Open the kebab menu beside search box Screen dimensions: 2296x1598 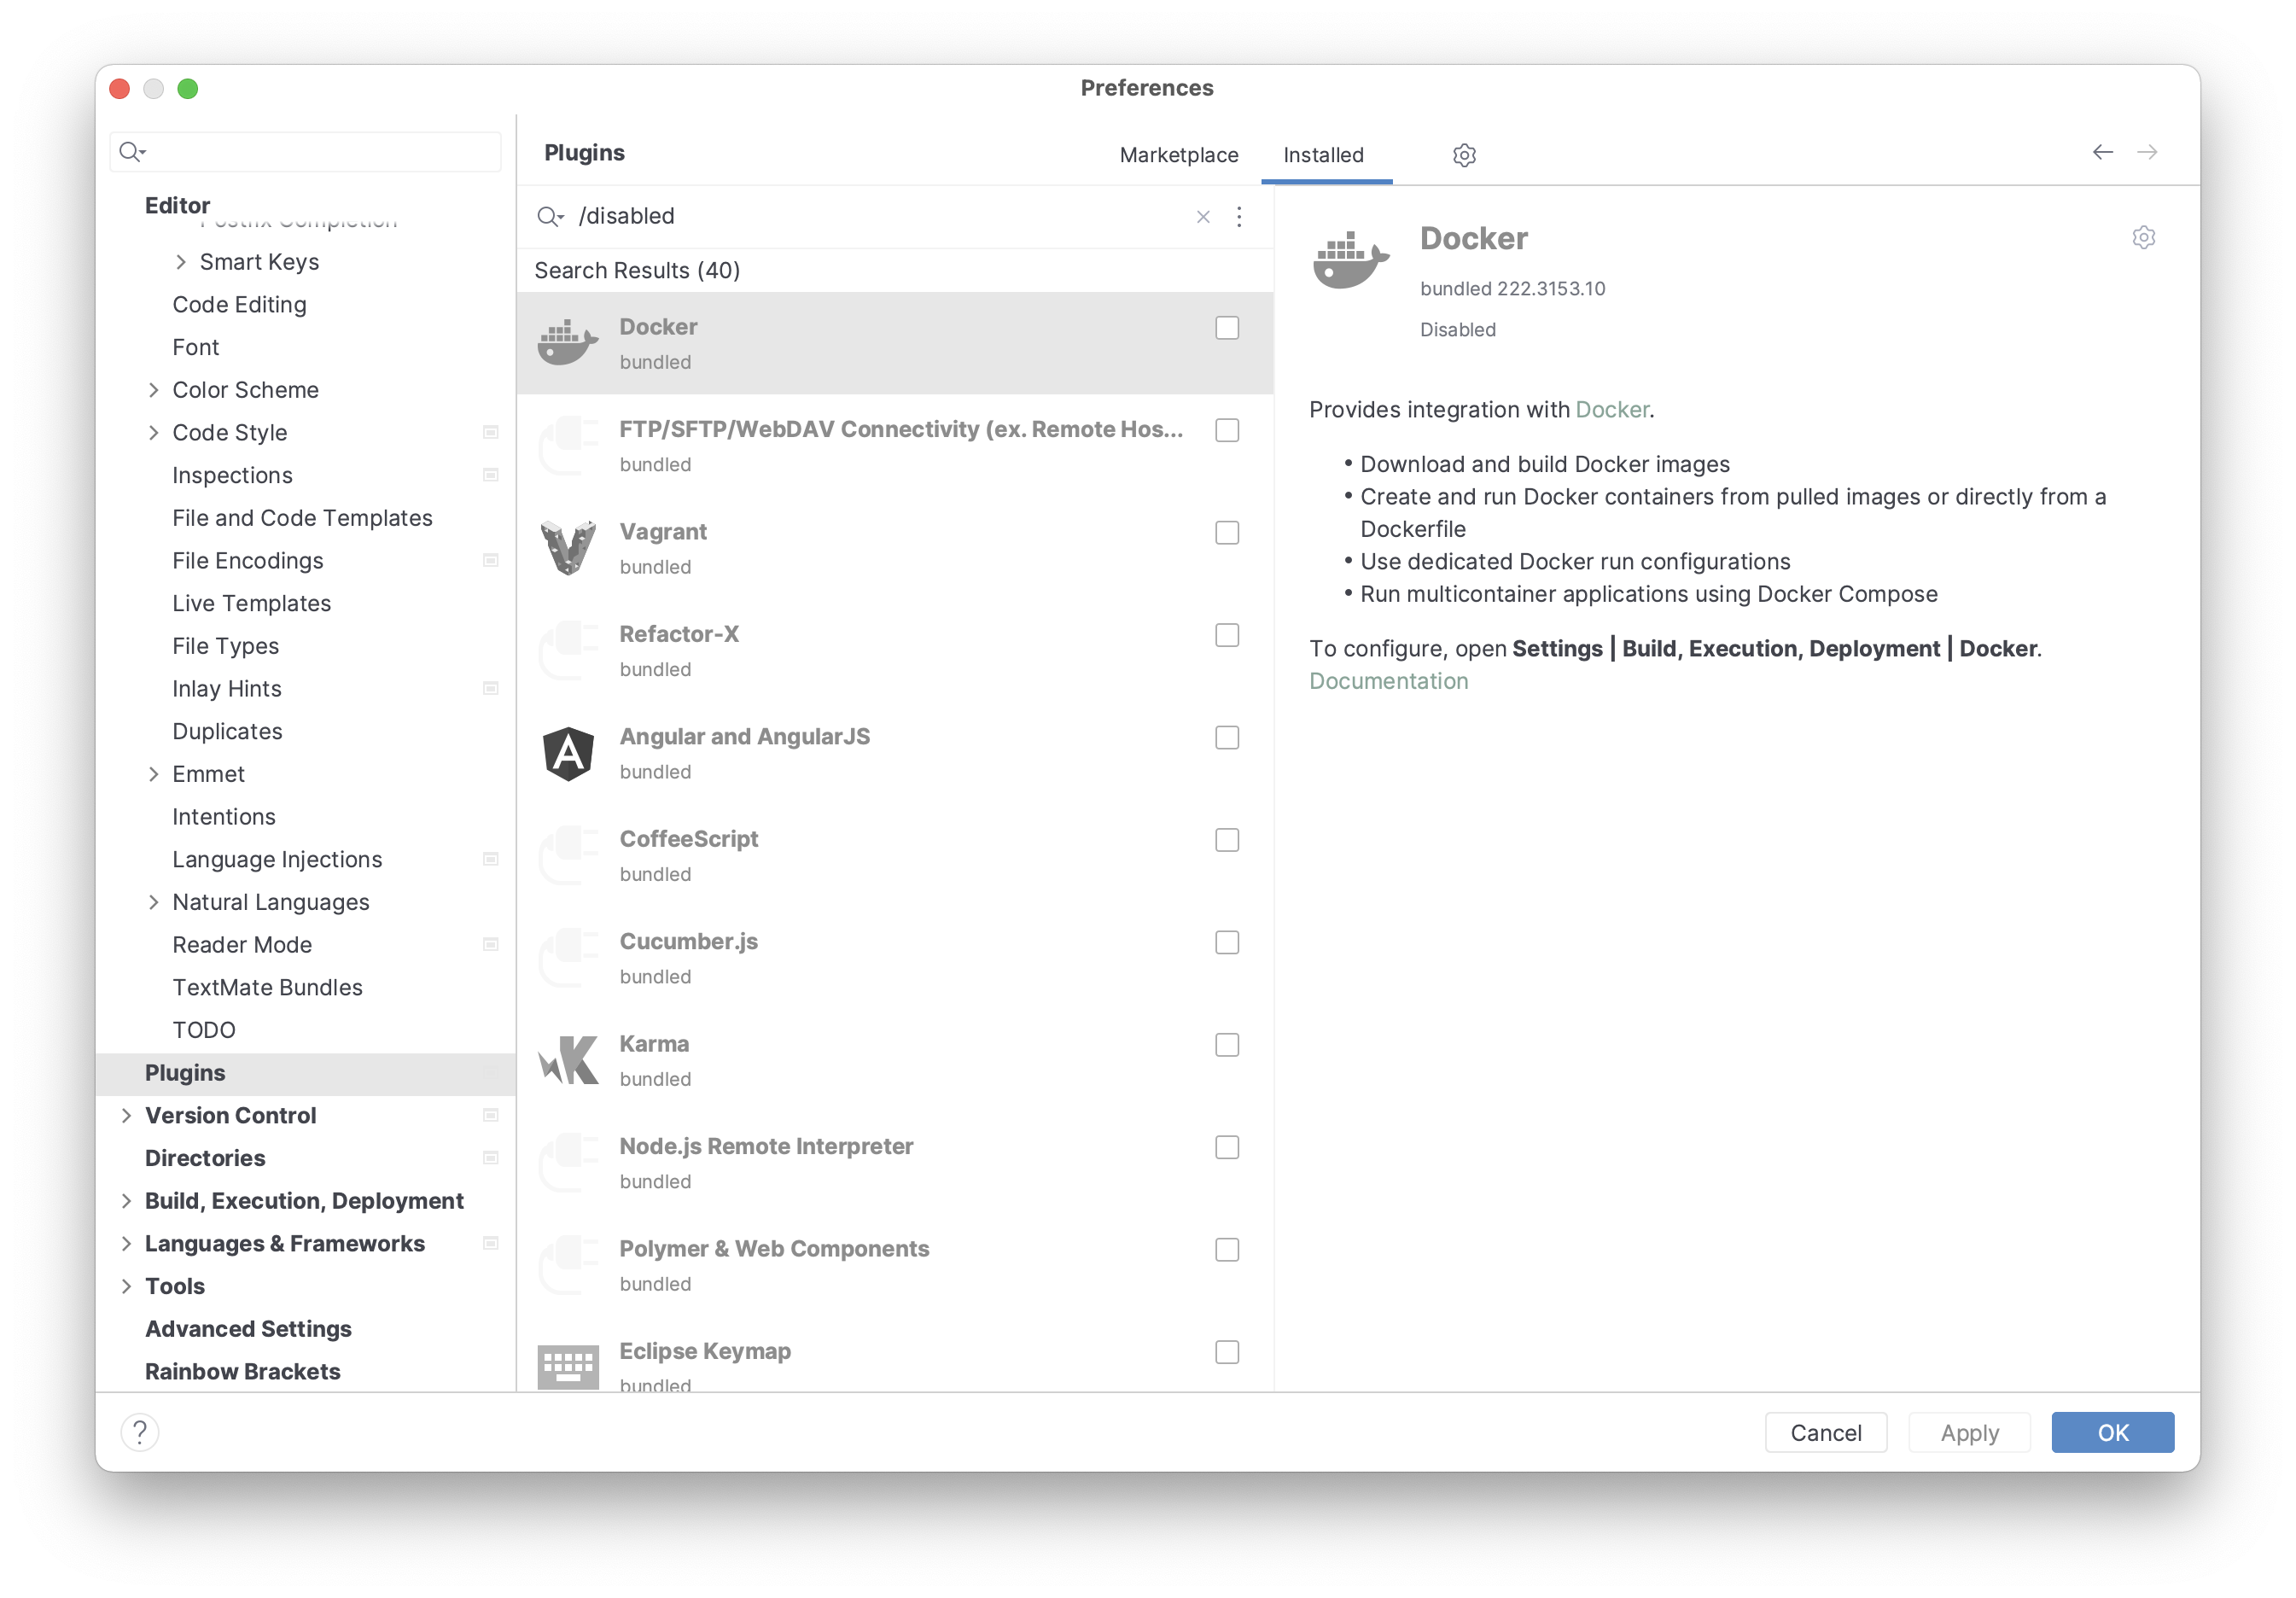pyautogui.click(x=1239, y=216)
